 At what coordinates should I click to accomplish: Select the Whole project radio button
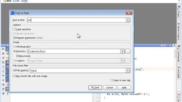15,46
